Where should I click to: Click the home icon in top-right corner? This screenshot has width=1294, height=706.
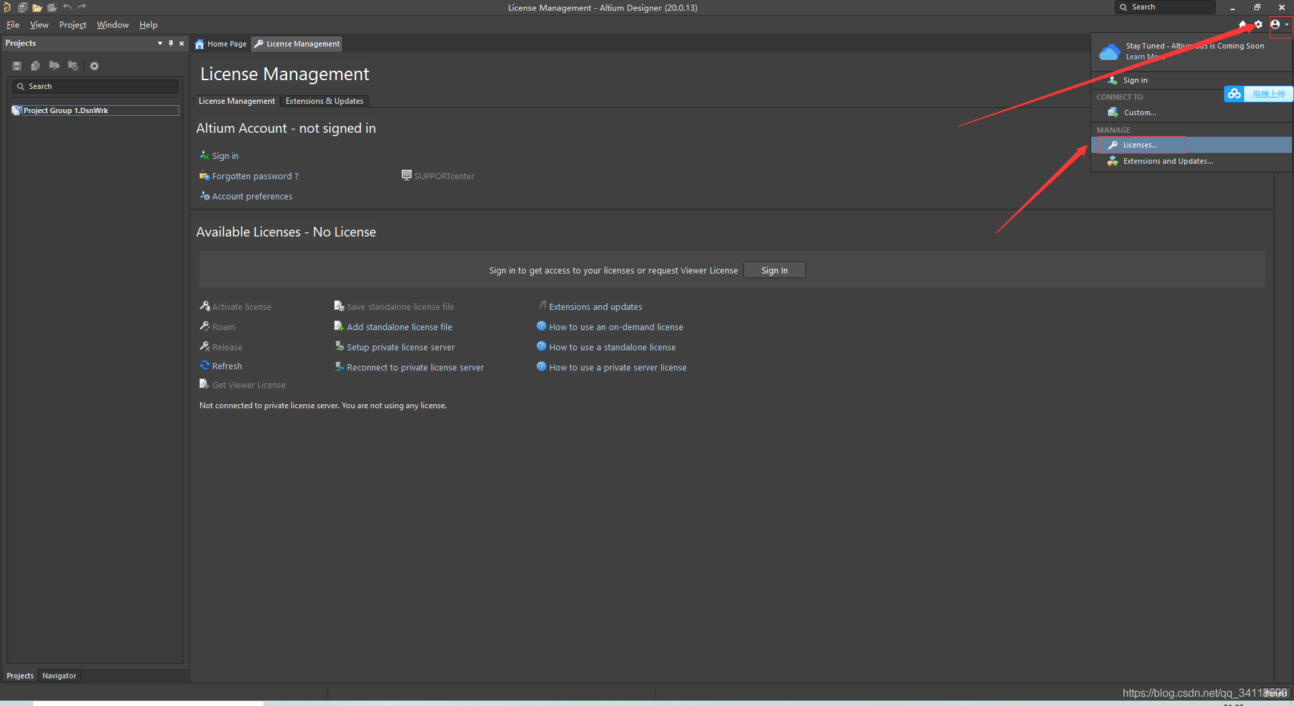[1242, 24]
